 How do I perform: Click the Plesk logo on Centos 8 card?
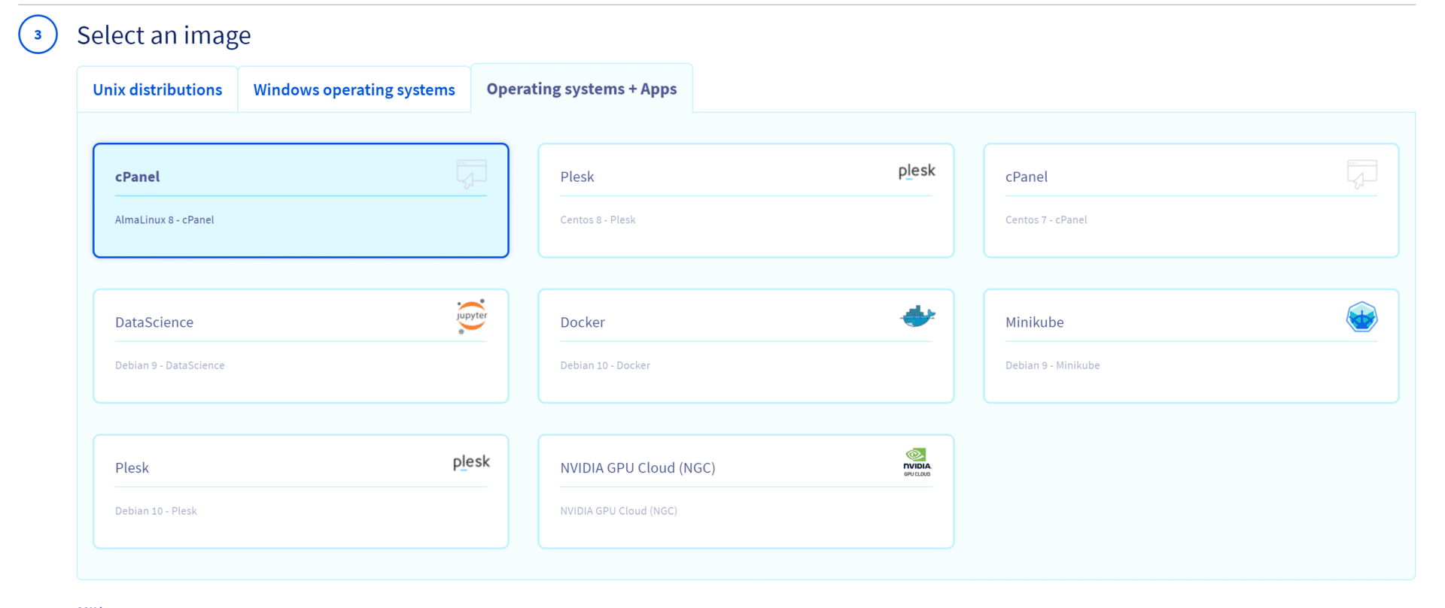[917, 171]
